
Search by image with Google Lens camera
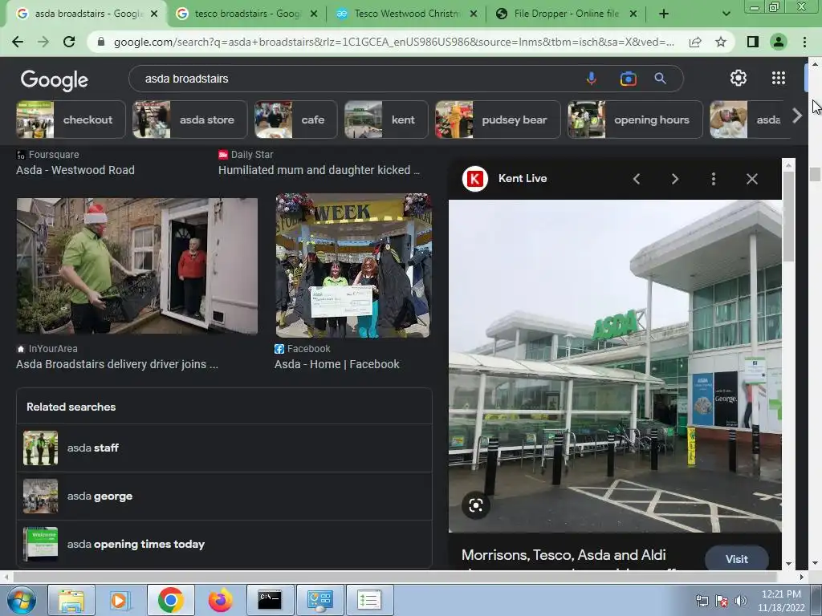click(628, 79)
